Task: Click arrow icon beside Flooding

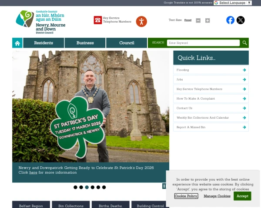Action: coord(244,70)
